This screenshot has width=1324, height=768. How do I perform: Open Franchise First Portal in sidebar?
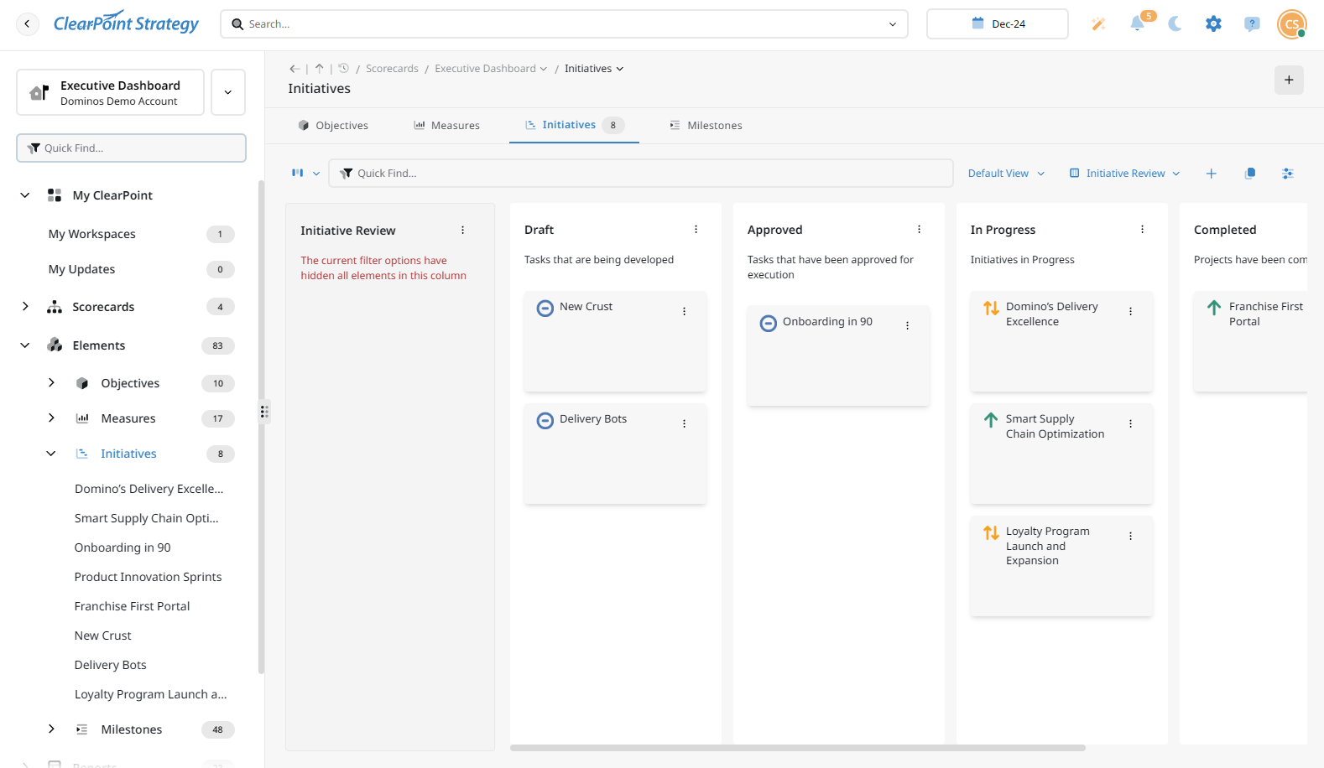point(133,606)
